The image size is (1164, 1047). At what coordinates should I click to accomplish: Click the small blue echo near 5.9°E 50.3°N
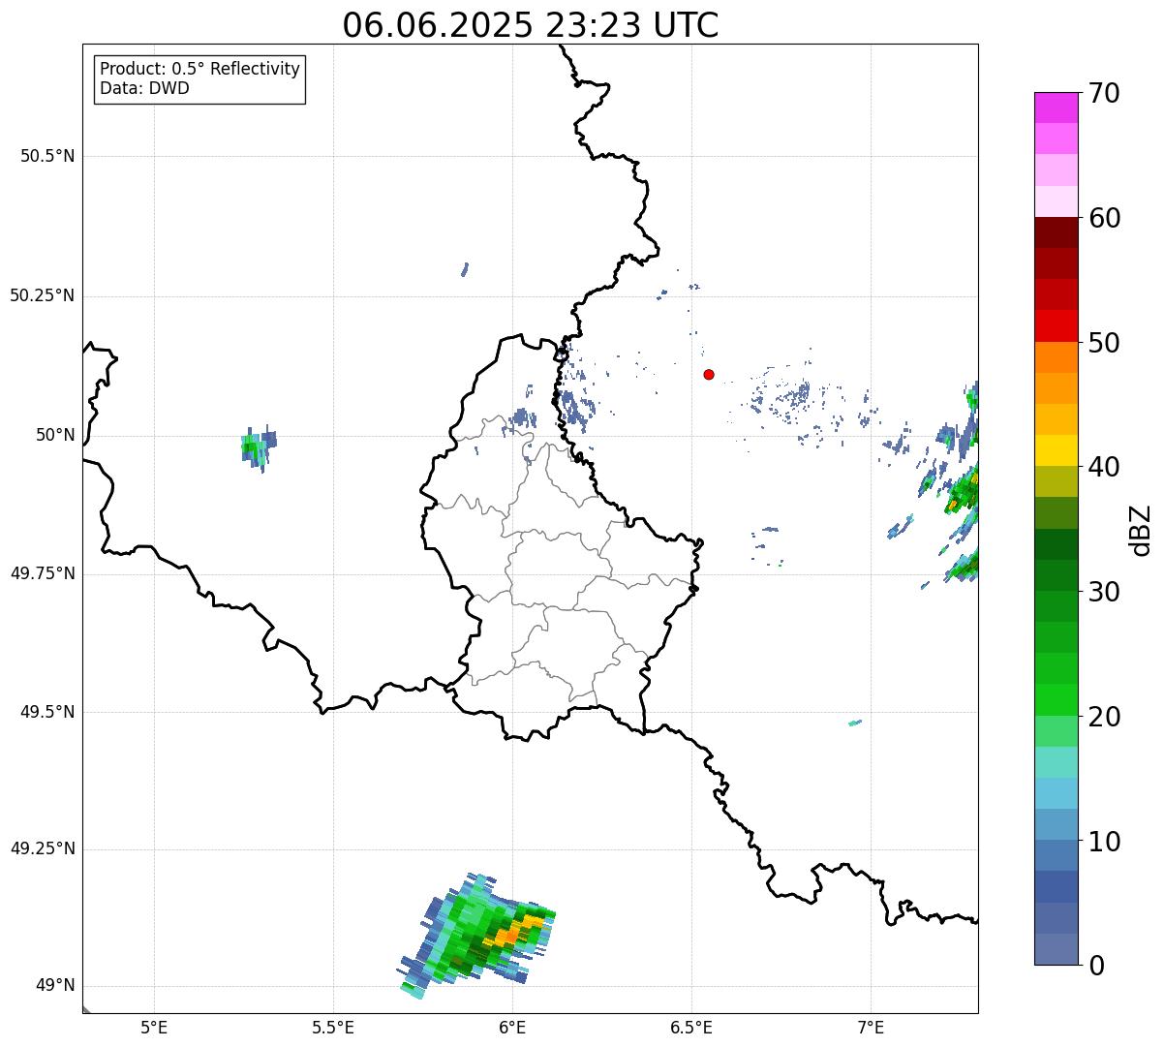tap(465, 269)
